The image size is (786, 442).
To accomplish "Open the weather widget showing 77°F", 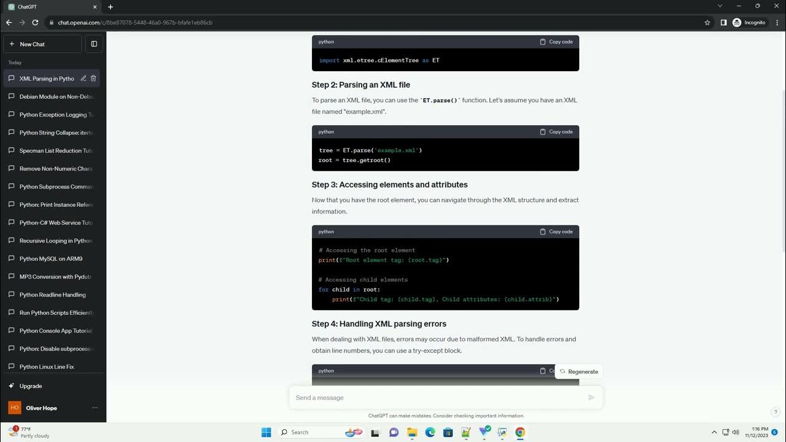I will coord(29,432).
